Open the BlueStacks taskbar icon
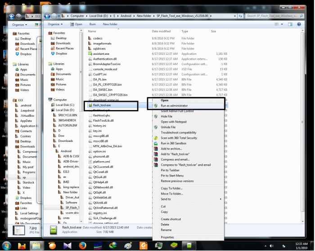The width and height of the screenshot is (315, 251). [174, 246]
